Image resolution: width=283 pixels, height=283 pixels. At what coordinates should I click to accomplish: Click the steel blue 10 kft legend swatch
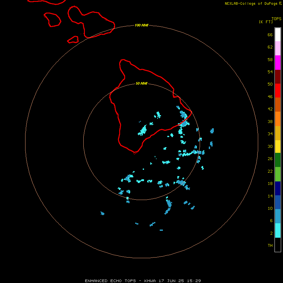pyautogui.click(x=278, y=216)
